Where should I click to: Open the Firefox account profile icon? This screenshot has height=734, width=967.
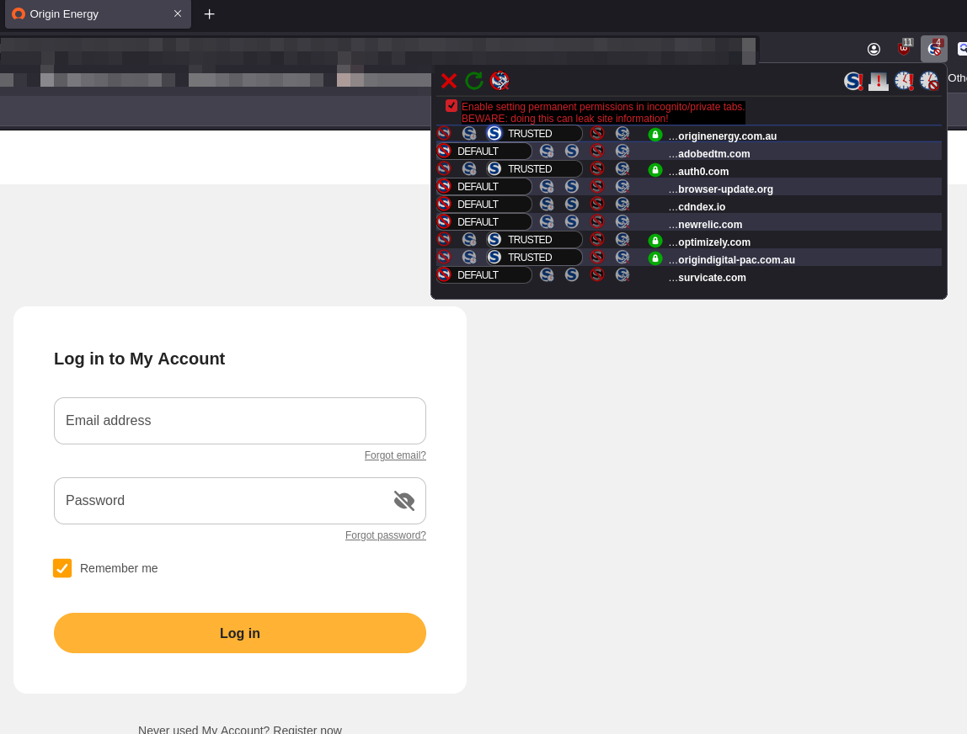pyautogui.click(x=874, y=49)
